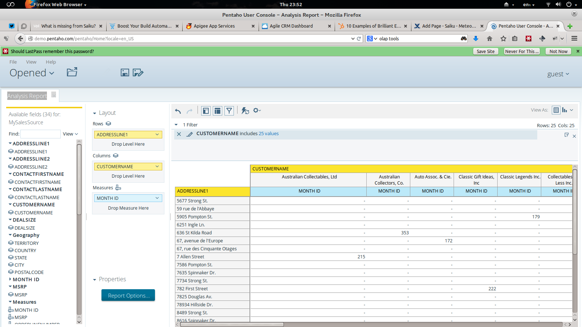Screen dimensions: 582x327
Task: Click the Save Site button
Action: pos(486,51)
